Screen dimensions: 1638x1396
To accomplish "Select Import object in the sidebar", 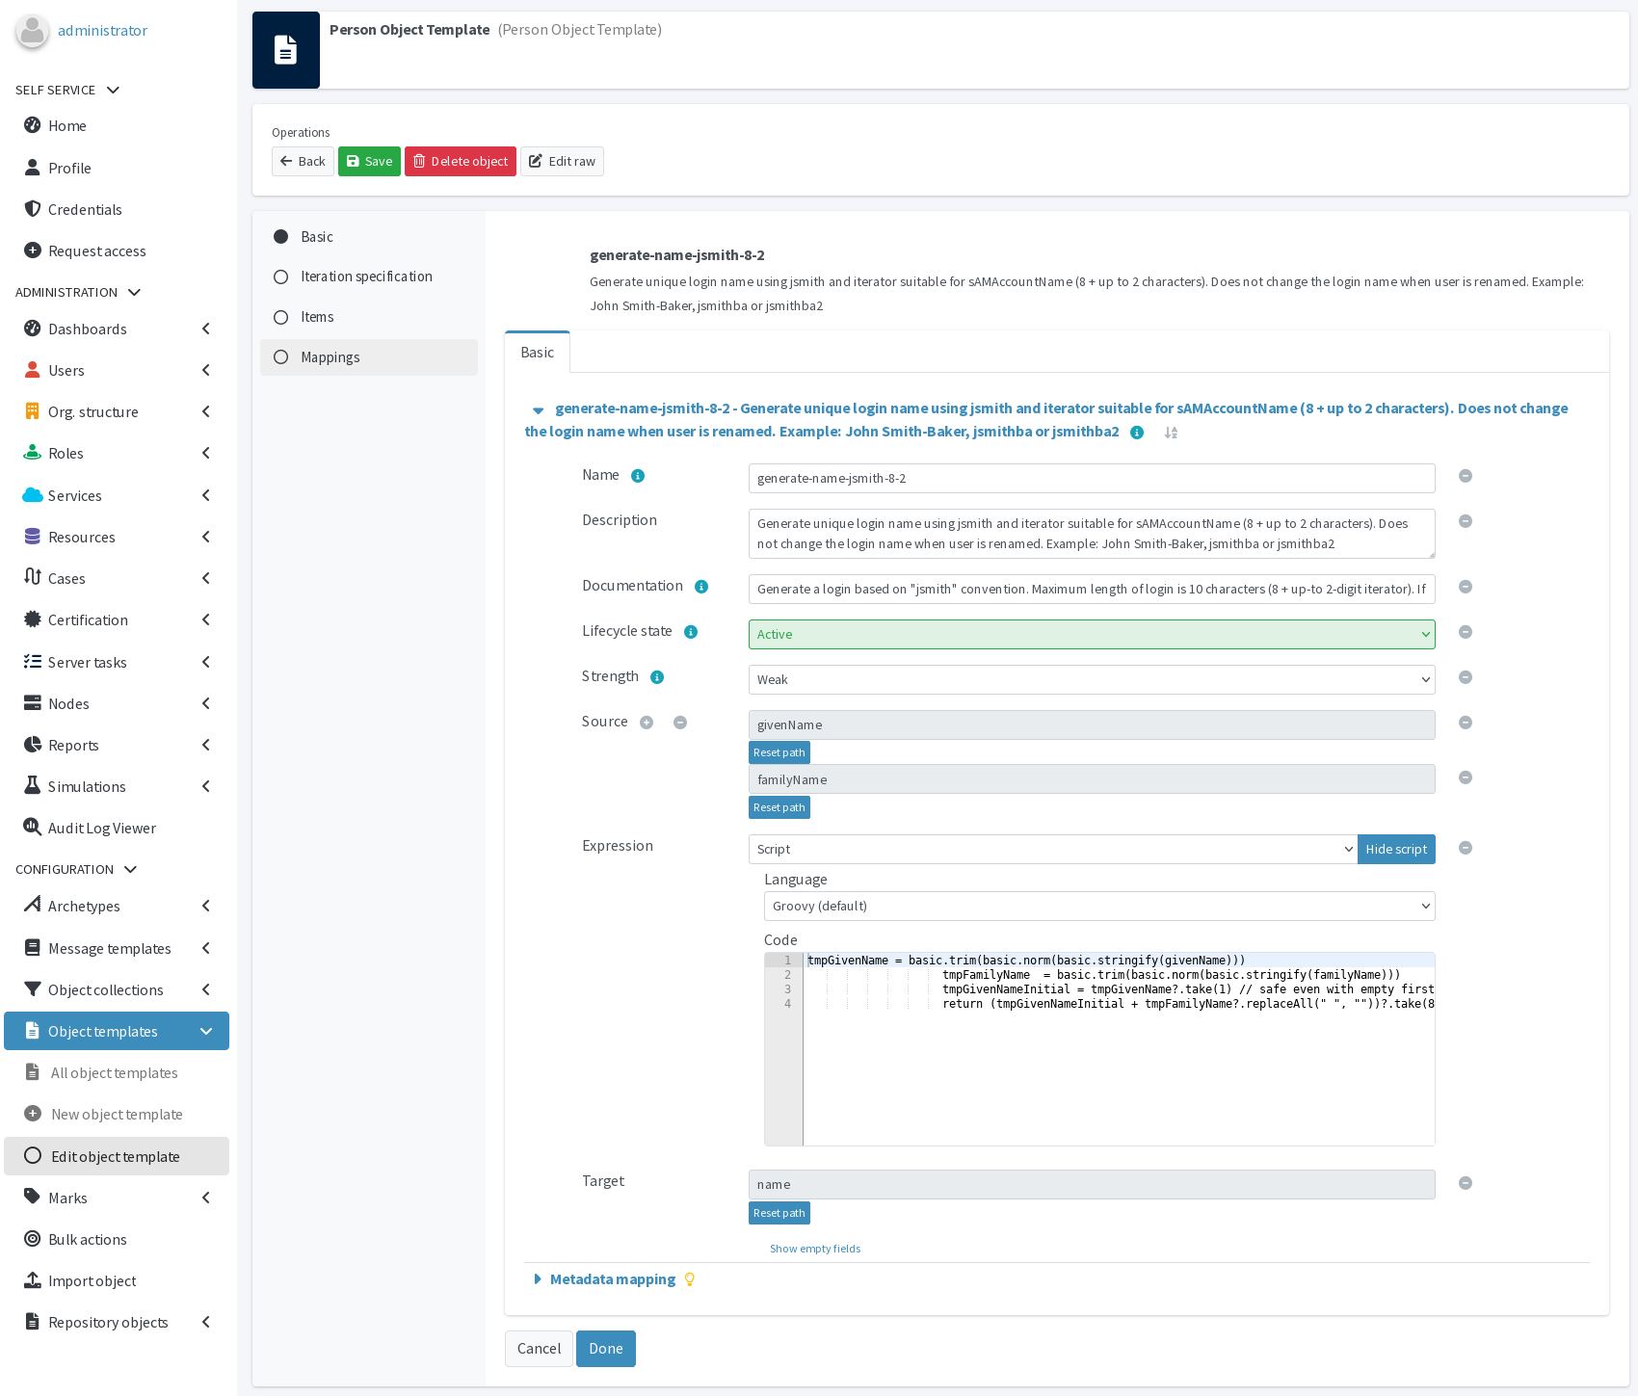I will tap(92, 1280).
